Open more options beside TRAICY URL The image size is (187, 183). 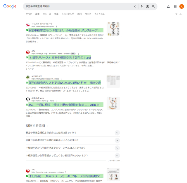point(56,27)
